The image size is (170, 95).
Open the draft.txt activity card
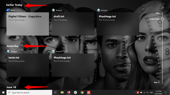pos(73,24)
